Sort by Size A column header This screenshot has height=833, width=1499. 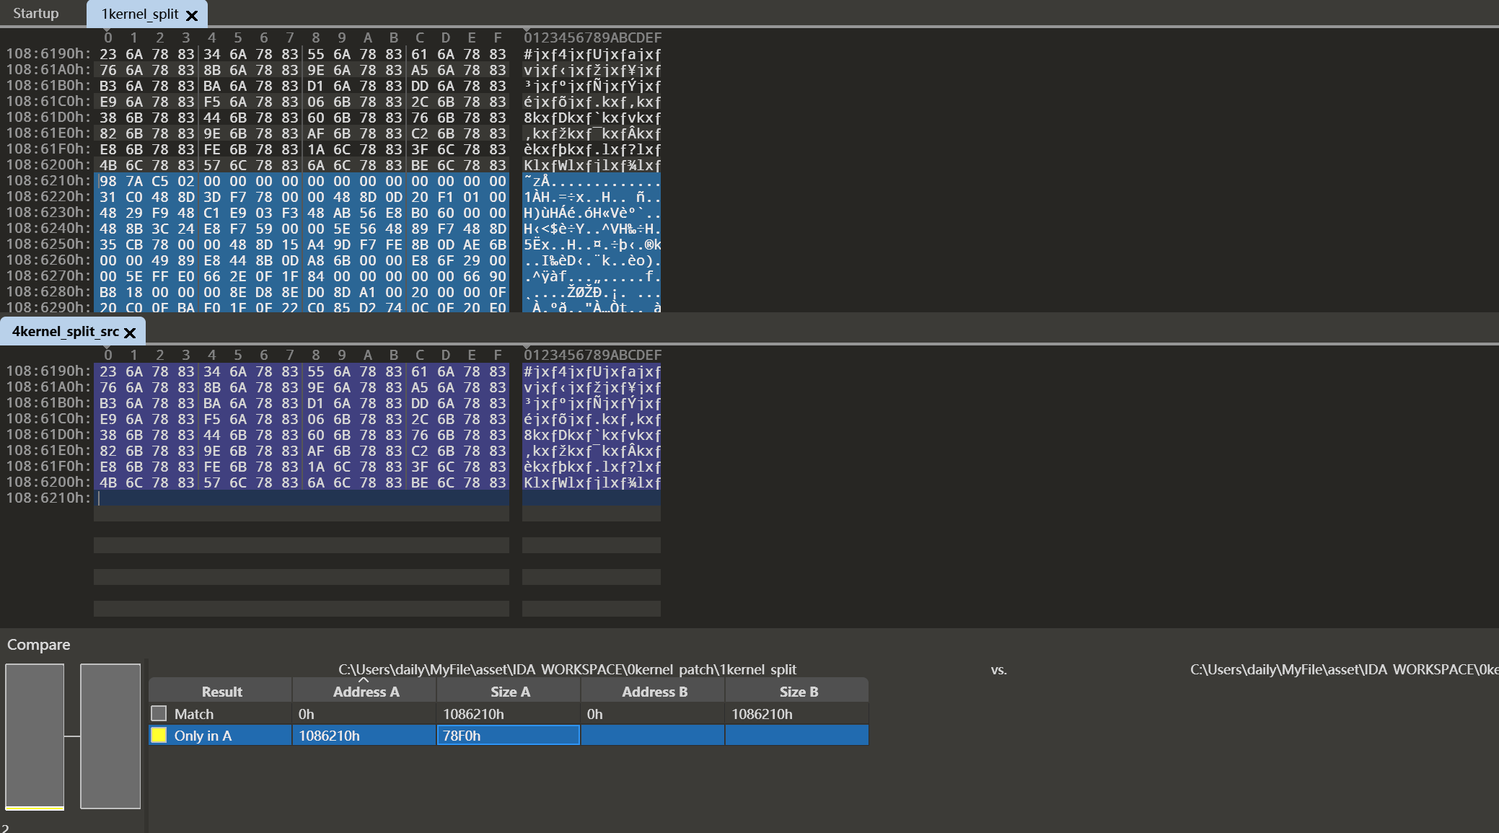point(509,692)
